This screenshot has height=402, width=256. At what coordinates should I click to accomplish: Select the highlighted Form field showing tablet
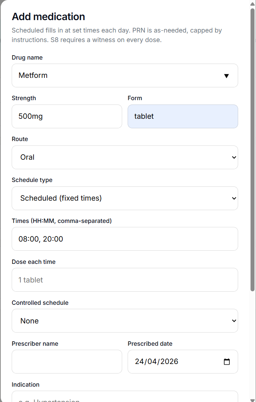(x=182, y=116)
